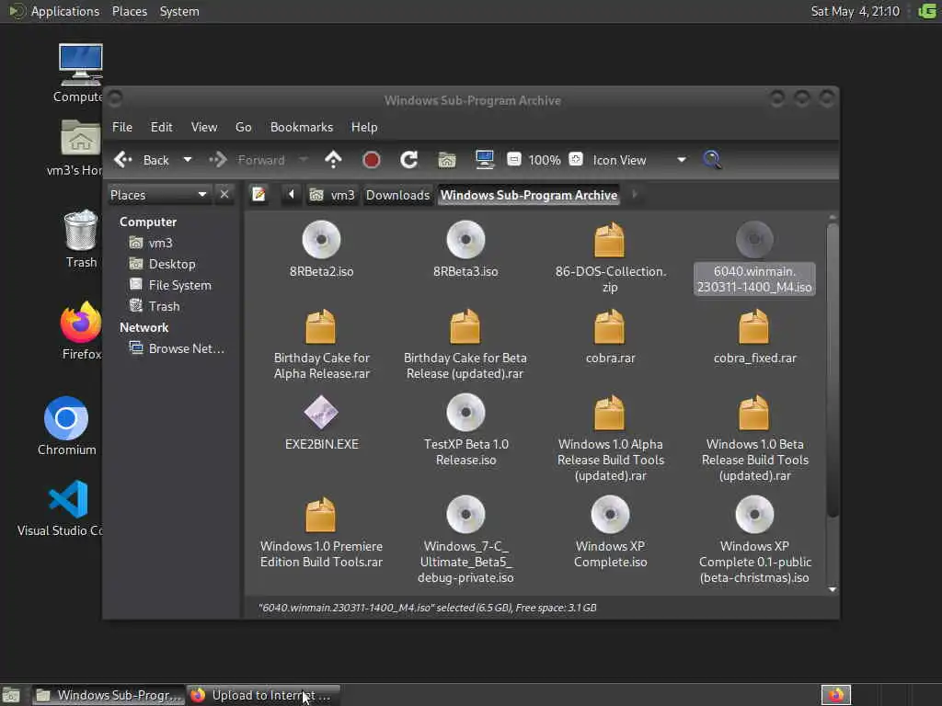
Task: Open the Places sidebar selector dropdown
Action: tap(158, 195)
